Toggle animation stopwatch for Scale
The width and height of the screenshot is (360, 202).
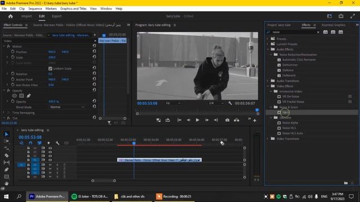coord(12,57)
